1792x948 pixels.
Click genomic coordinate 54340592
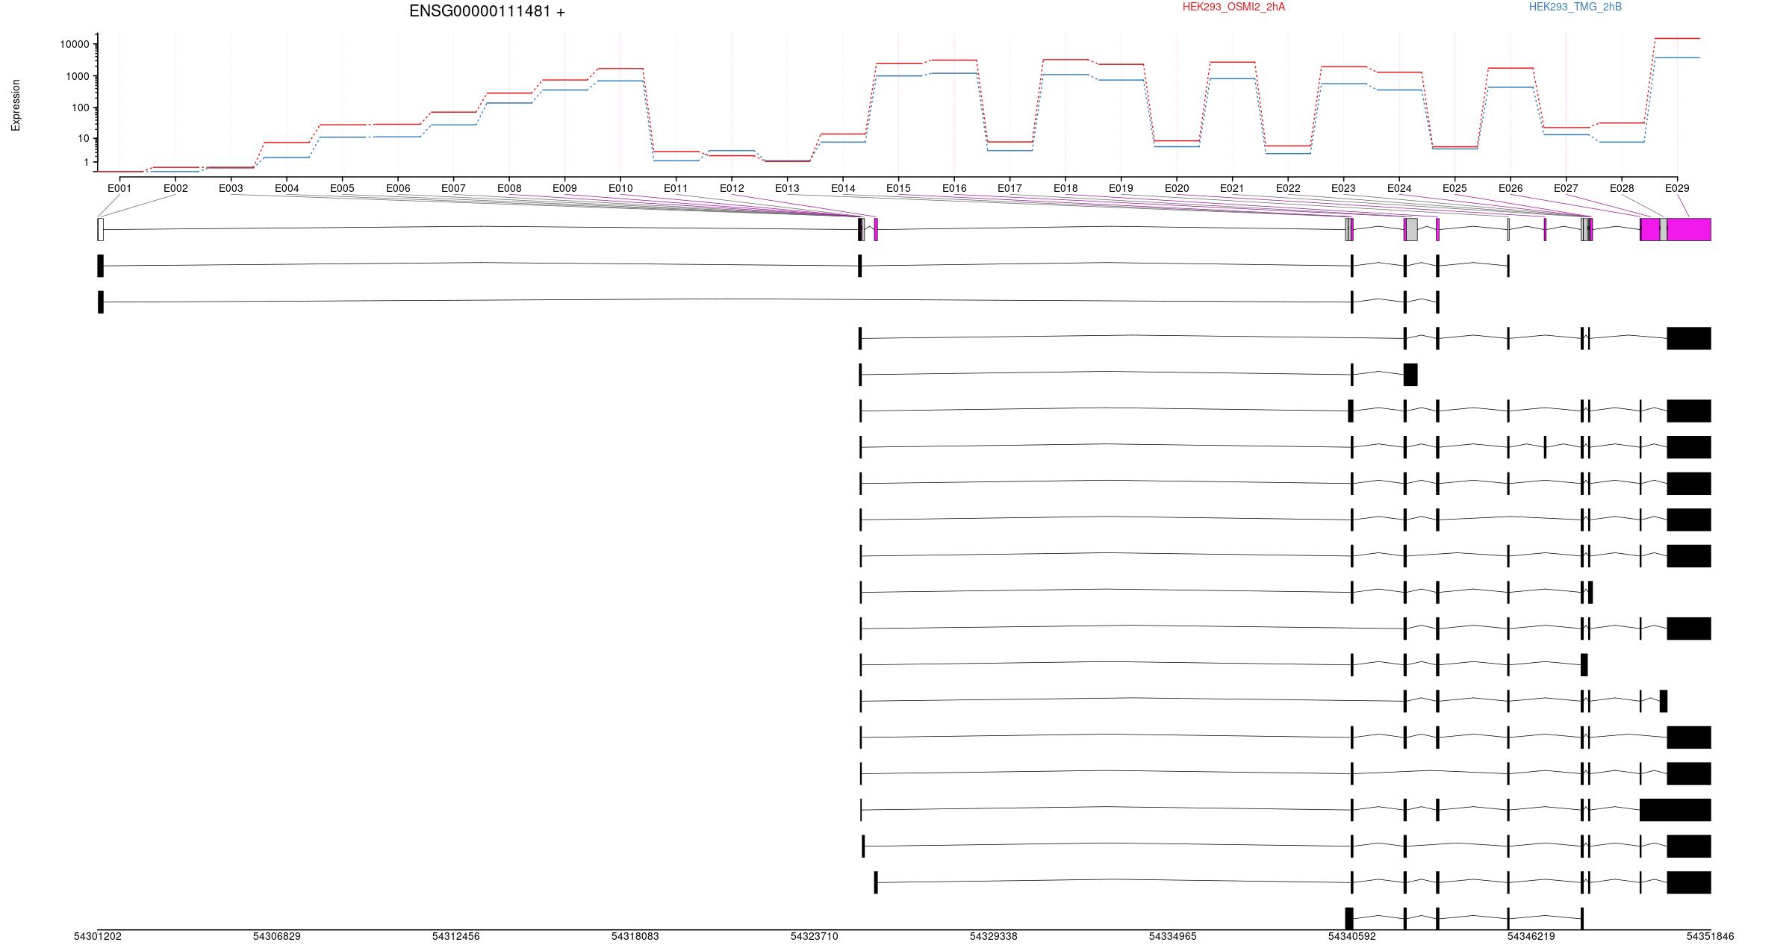pyautogui.click(x=1351, y=936)
